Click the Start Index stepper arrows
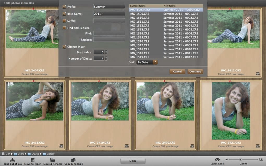 click(106, 52)
